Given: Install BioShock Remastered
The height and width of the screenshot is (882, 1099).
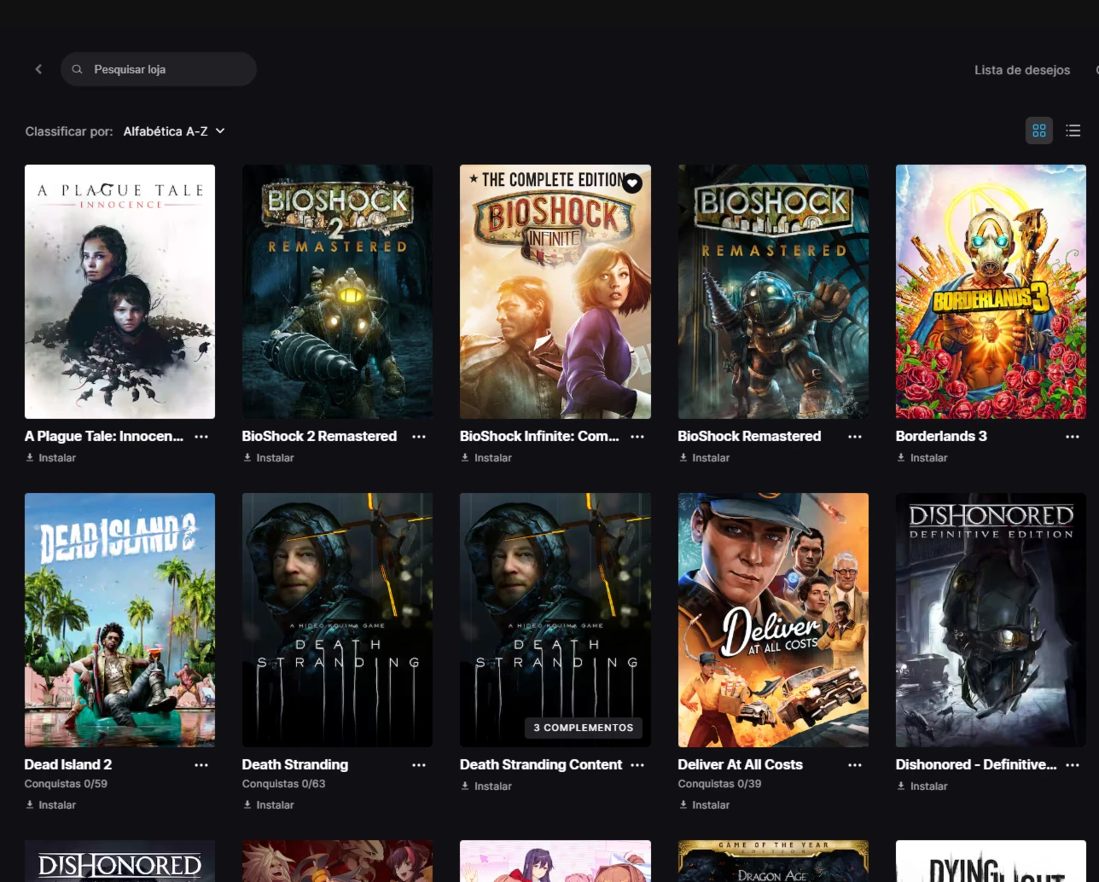Looking at the screenshot, I should coord(704,458).
